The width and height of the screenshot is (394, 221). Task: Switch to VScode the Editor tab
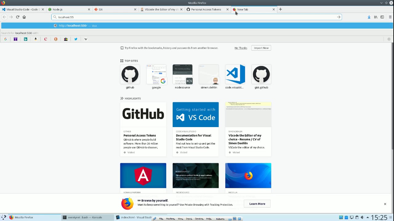point(162,9)
